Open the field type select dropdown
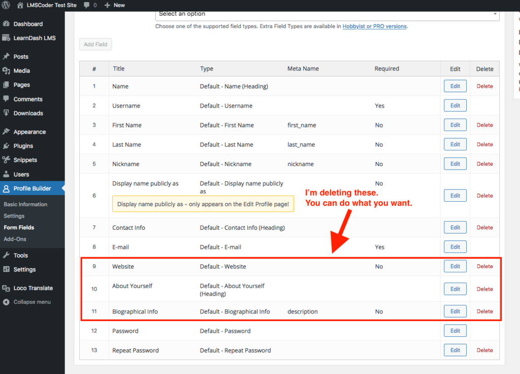 pyautogui.click(x=327, y=14)
